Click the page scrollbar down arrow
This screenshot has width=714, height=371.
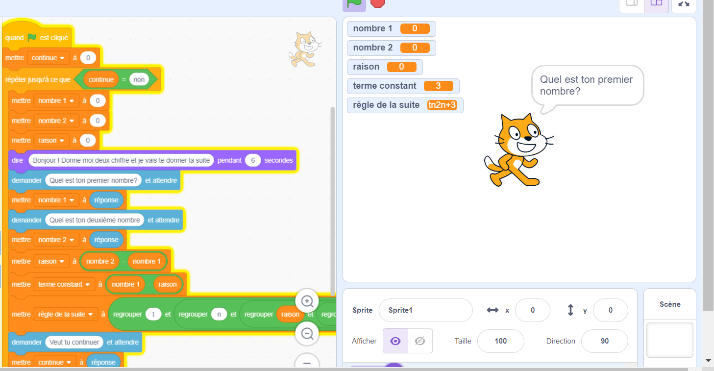pos(708,360)
